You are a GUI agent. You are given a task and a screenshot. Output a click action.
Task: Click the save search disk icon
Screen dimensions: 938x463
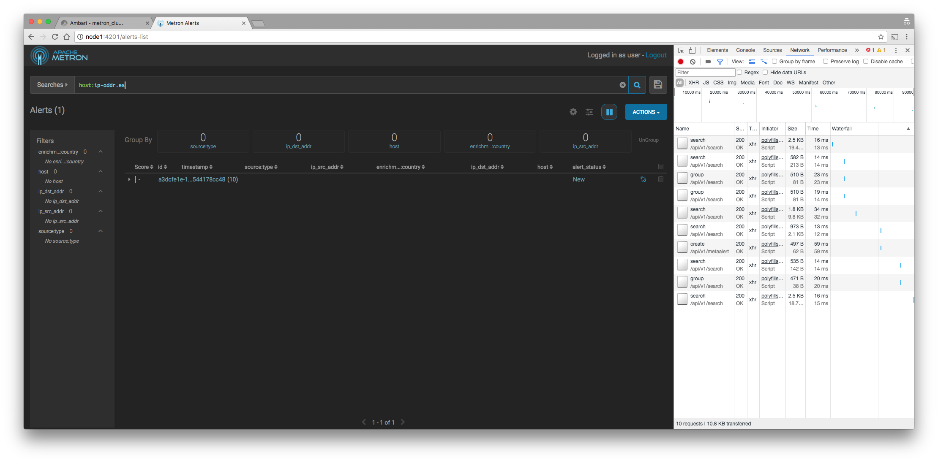[658, 84]
